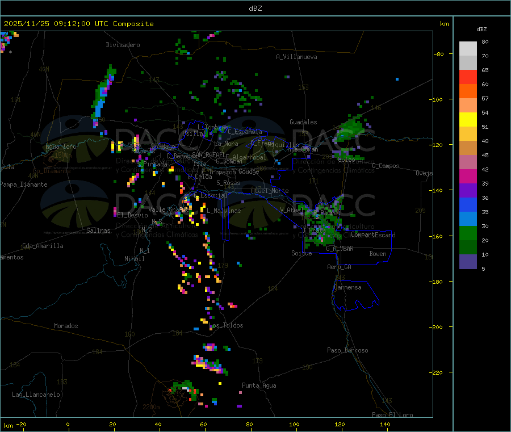Click the Paso_Barroso label
The image size is (511, 432).
347,350
